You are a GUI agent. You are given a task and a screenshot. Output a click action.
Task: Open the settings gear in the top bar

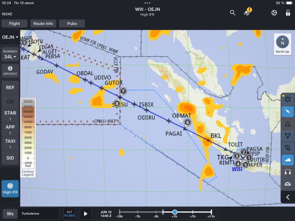click(274, 12)
